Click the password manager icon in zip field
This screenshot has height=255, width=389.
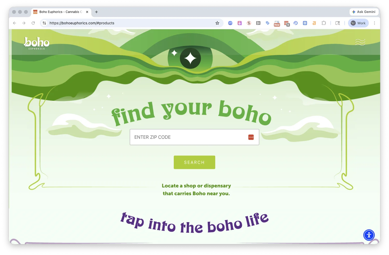251,137
